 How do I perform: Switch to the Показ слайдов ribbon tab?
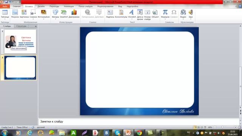point(85,6)
